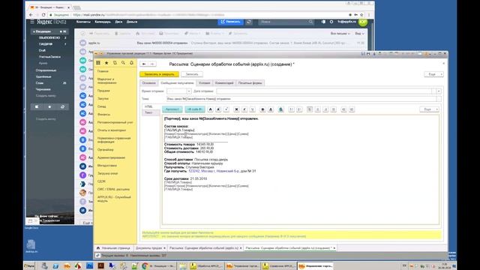Justify text in editor toolbar
Image resolution: width=480 pixels, height=270 pixels.
(334, 109)
